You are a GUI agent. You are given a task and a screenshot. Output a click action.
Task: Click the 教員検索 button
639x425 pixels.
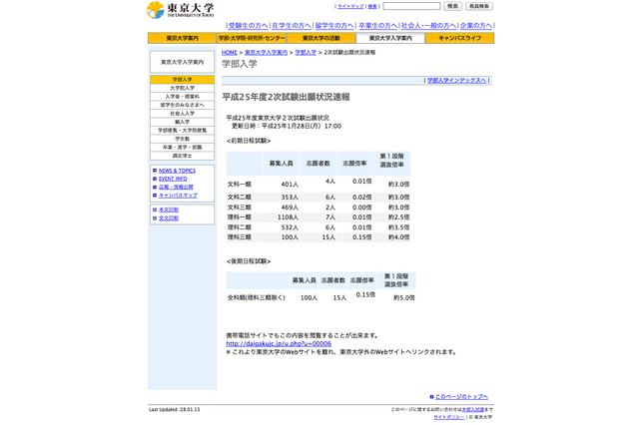point(479,6)
